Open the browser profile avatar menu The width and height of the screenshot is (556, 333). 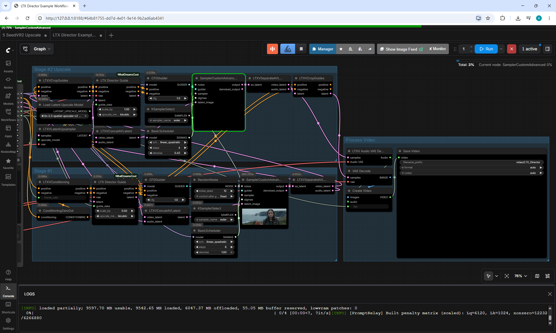(539, 18)
